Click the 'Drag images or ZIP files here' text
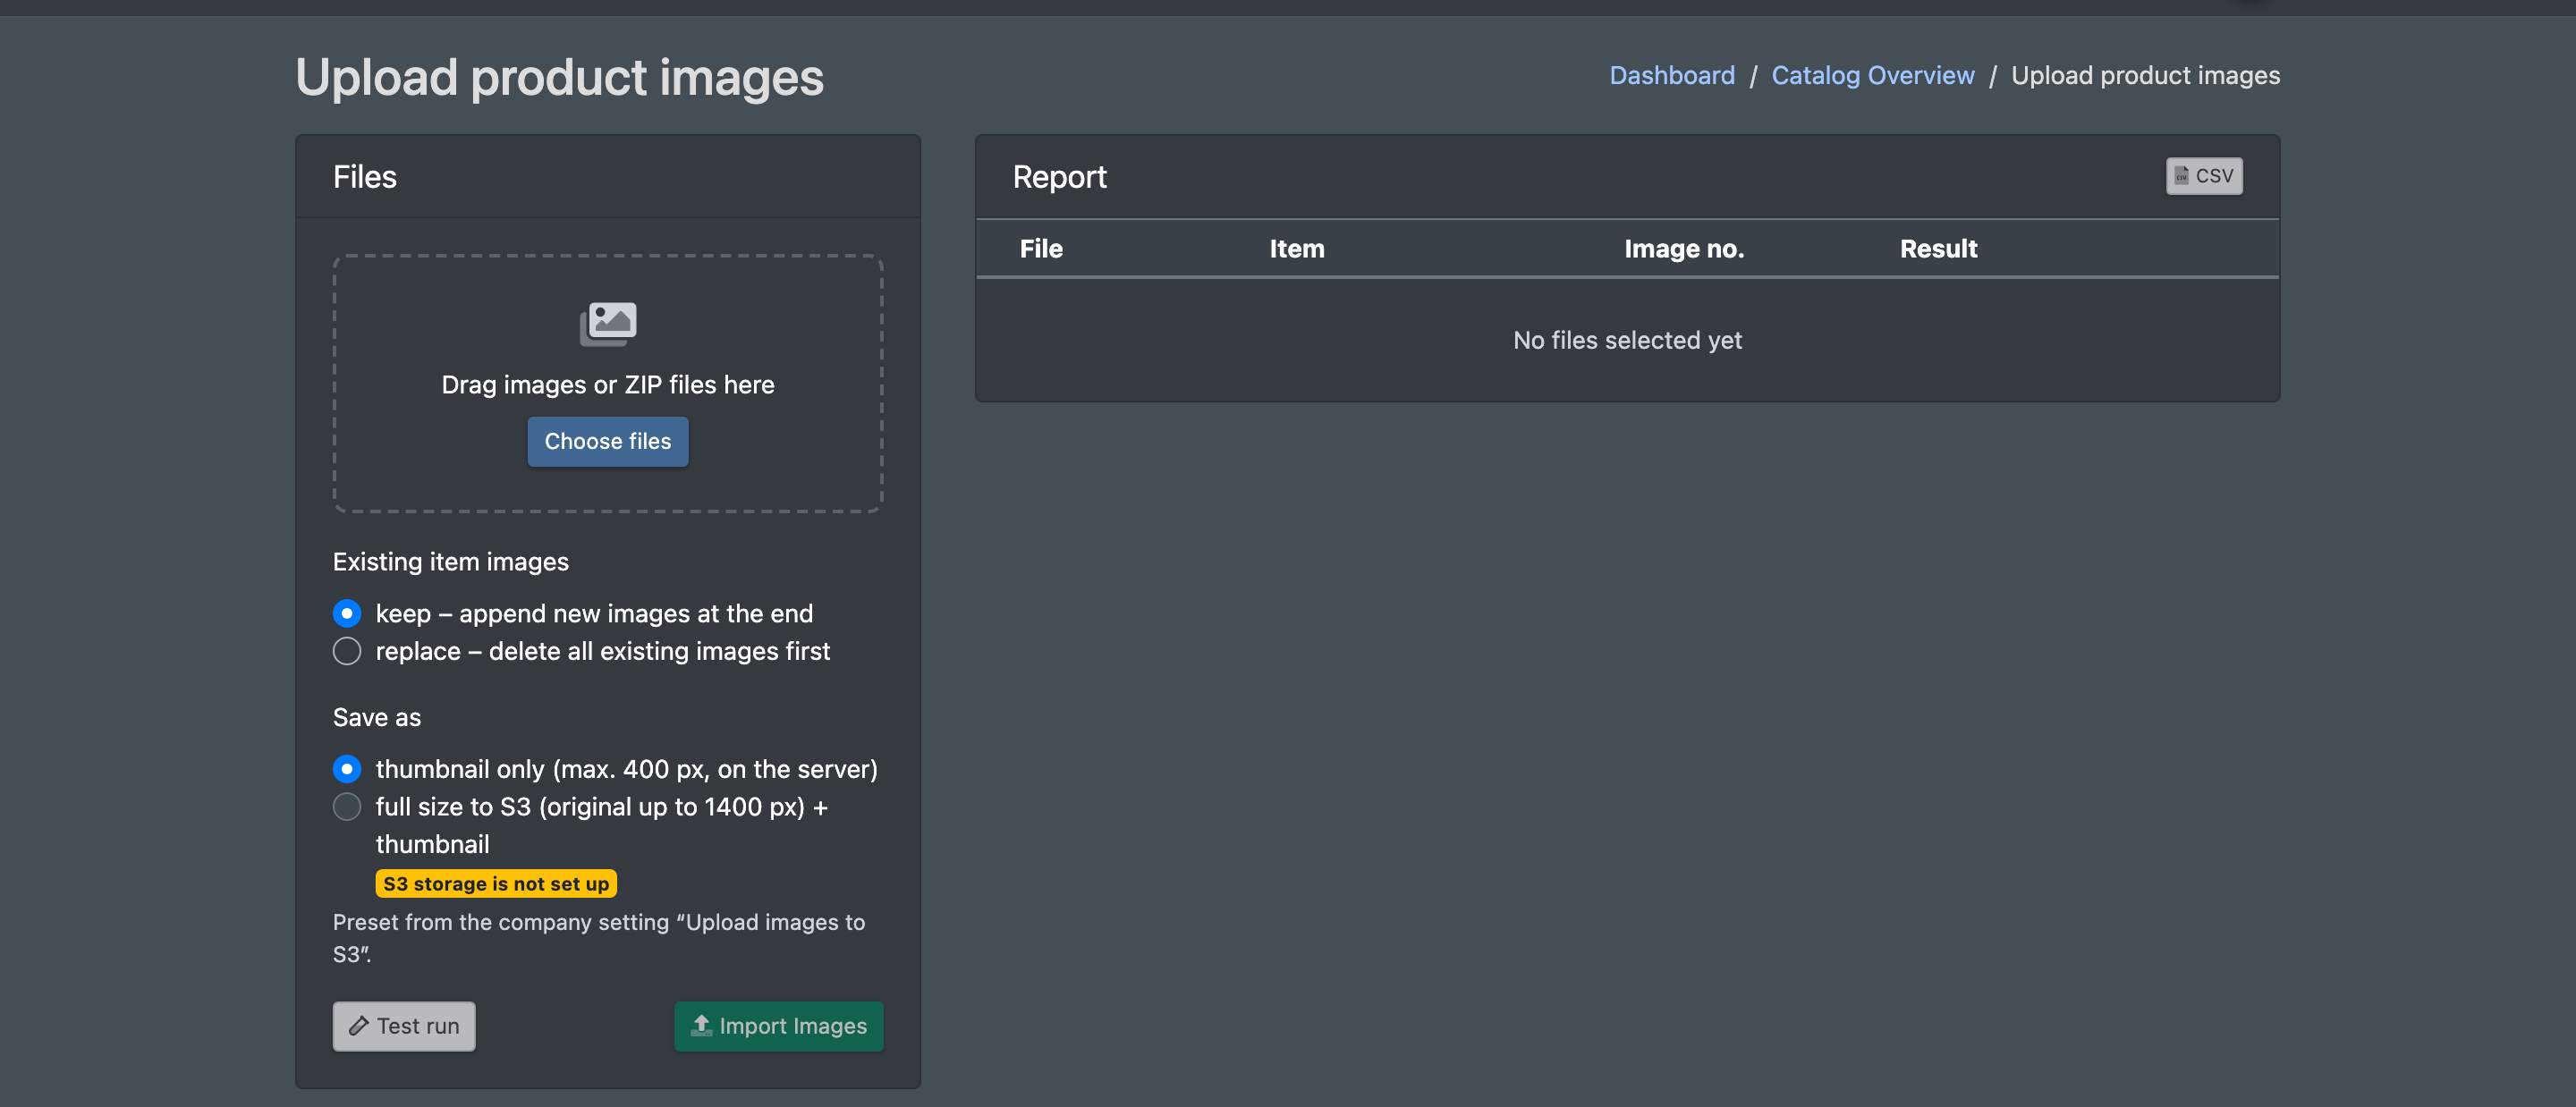Viewport: 2576px width, 1107px height. (x=608, y=385)
